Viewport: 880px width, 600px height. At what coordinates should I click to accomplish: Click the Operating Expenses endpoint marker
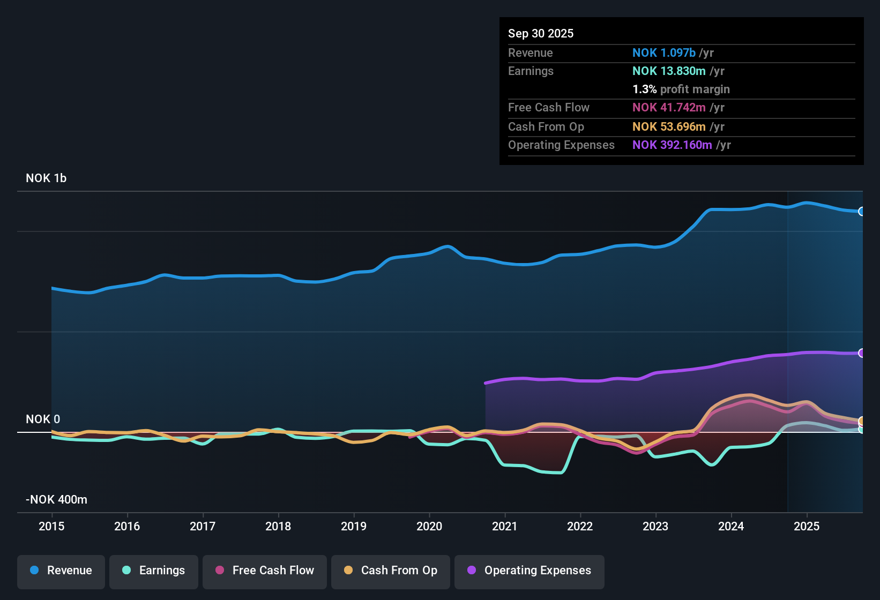tap(861, 352)
